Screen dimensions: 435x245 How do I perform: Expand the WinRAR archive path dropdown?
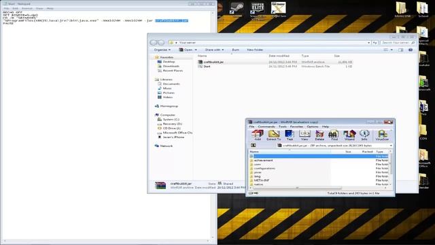click(x=391, y=145)
